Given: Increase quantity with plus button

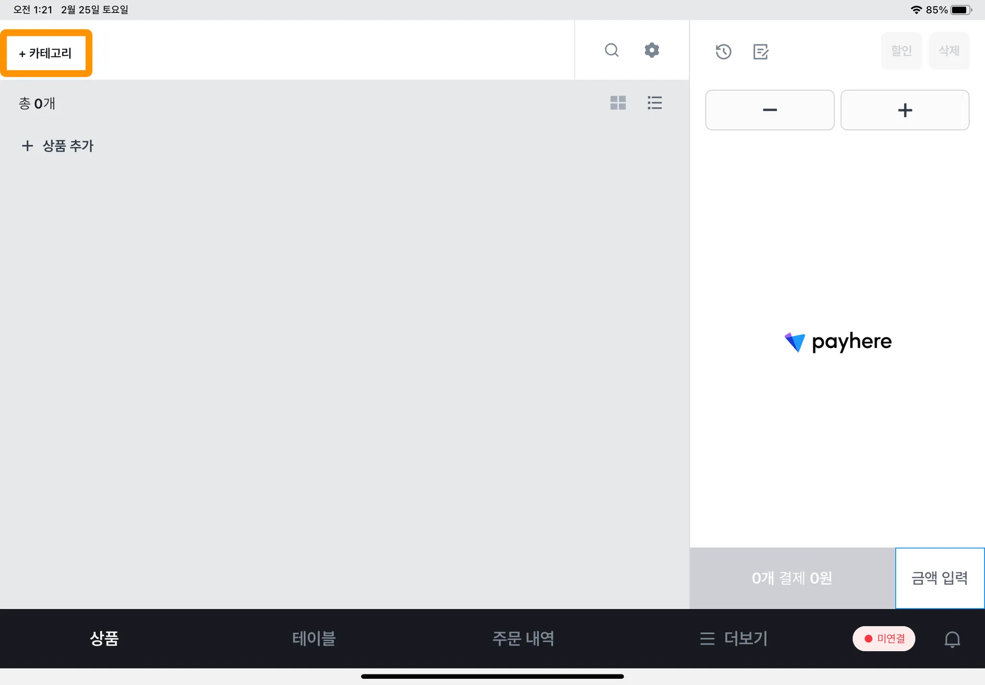Looking at the screenshot, I should [x=905, y=110].
